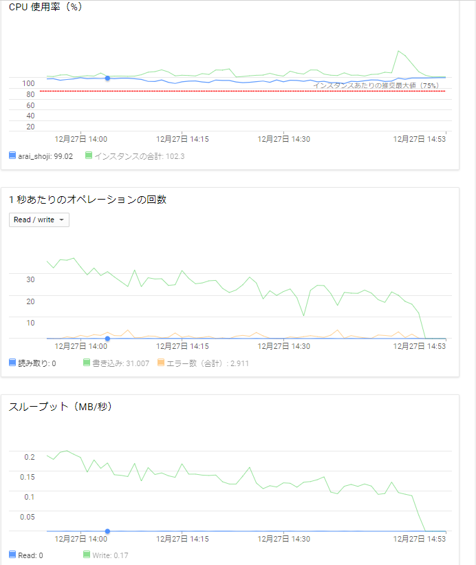This screenshot has width=476, height=565.
Task: Click the blue marker on throughput timeline
Action: coord(107,531)
